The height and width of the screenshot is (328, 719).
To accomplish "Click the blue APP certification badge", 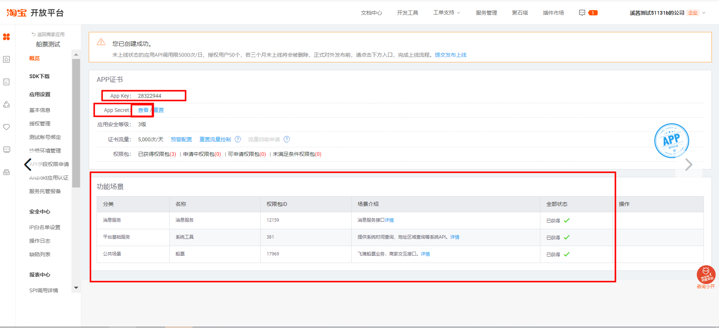I will click(x=672, y=141).
